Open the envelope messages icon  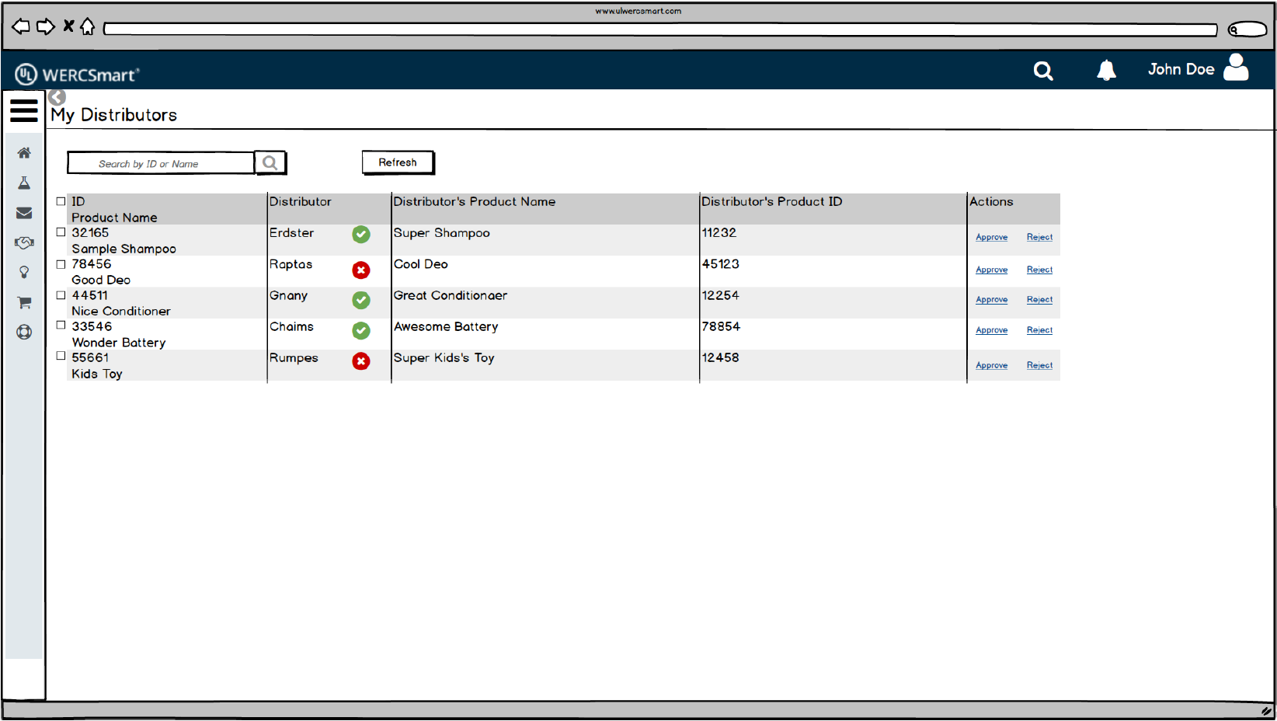pos(24,213)
